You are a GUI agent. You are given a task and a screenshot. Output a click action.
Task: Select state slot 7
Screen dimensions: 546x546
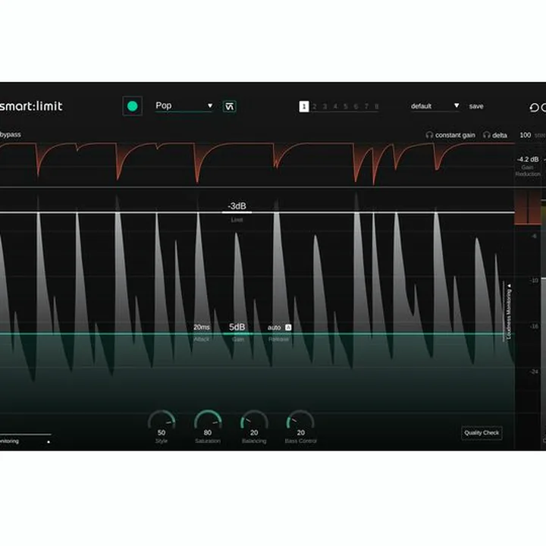(x=366, y=106)
